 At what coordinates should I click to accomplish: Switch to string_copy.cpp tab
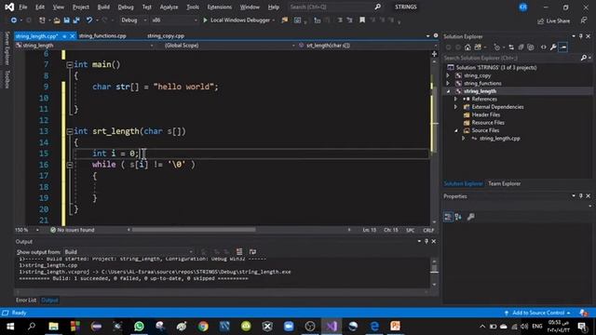(x=166, y=35)
